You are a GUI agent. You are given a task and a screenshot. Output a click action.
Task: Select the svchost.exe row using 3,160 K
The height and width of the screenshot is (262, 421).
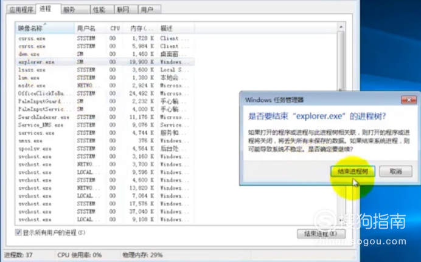click(105, 156)
